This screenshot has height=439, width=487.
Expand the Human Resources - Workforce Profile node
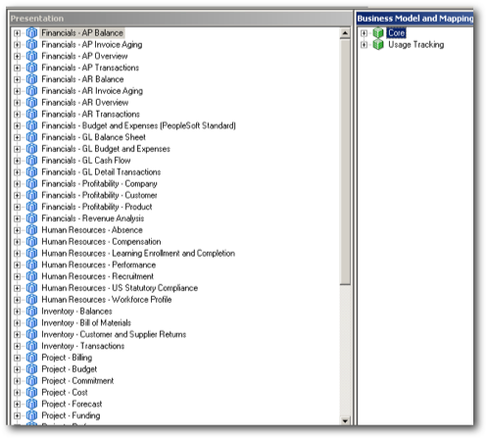(x=18, y=300)
